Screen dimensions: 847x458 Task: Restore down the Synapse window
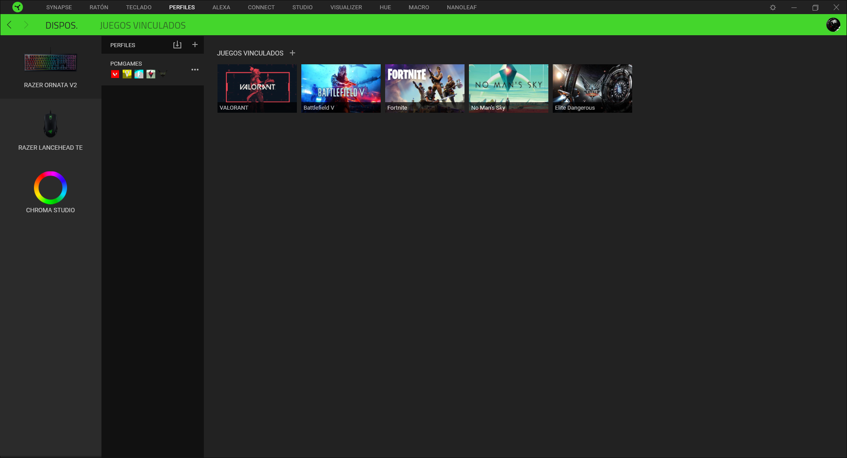coord(815,7)
